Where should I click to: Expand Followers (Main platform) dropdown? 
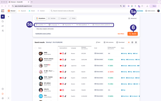click(102, 25)
